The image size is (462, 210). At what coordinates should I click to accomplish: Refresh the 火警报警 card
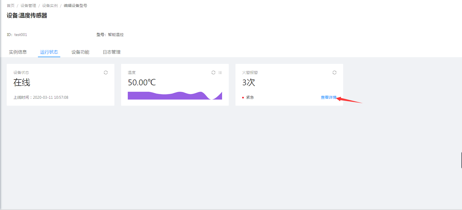(335, 73)
